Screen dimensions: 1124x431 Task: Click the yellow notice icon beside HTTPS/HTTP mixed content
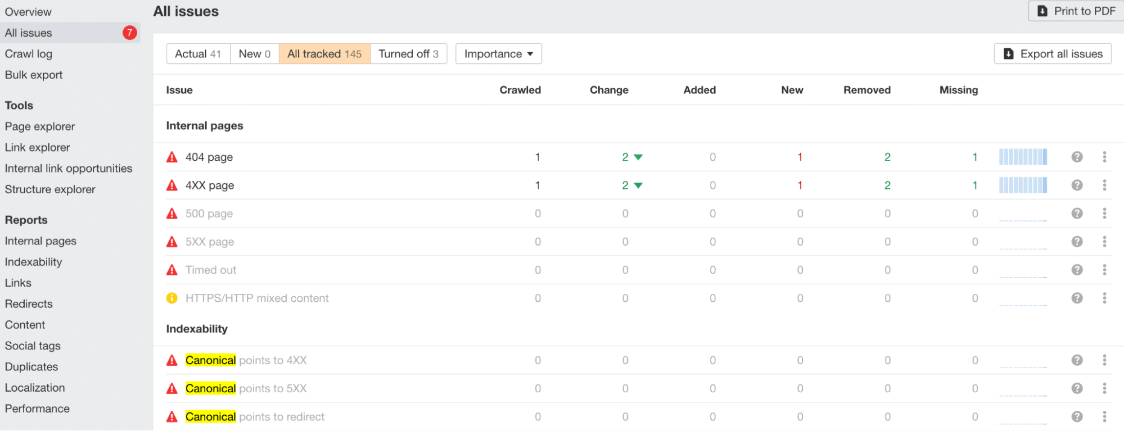pos(172,298)
